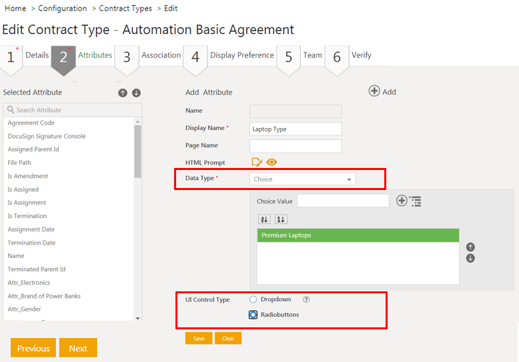Image resolution: width=519 pixels, height=362 pixels.
Task: Move selected choice value down
Action: 470,258
